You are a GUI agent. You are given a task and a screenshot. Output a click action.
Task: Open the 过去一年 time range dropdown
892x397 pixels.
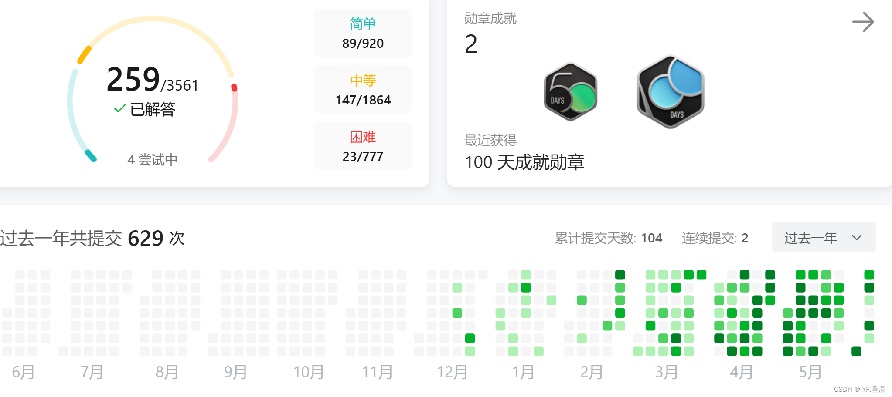tap(823, 238)
